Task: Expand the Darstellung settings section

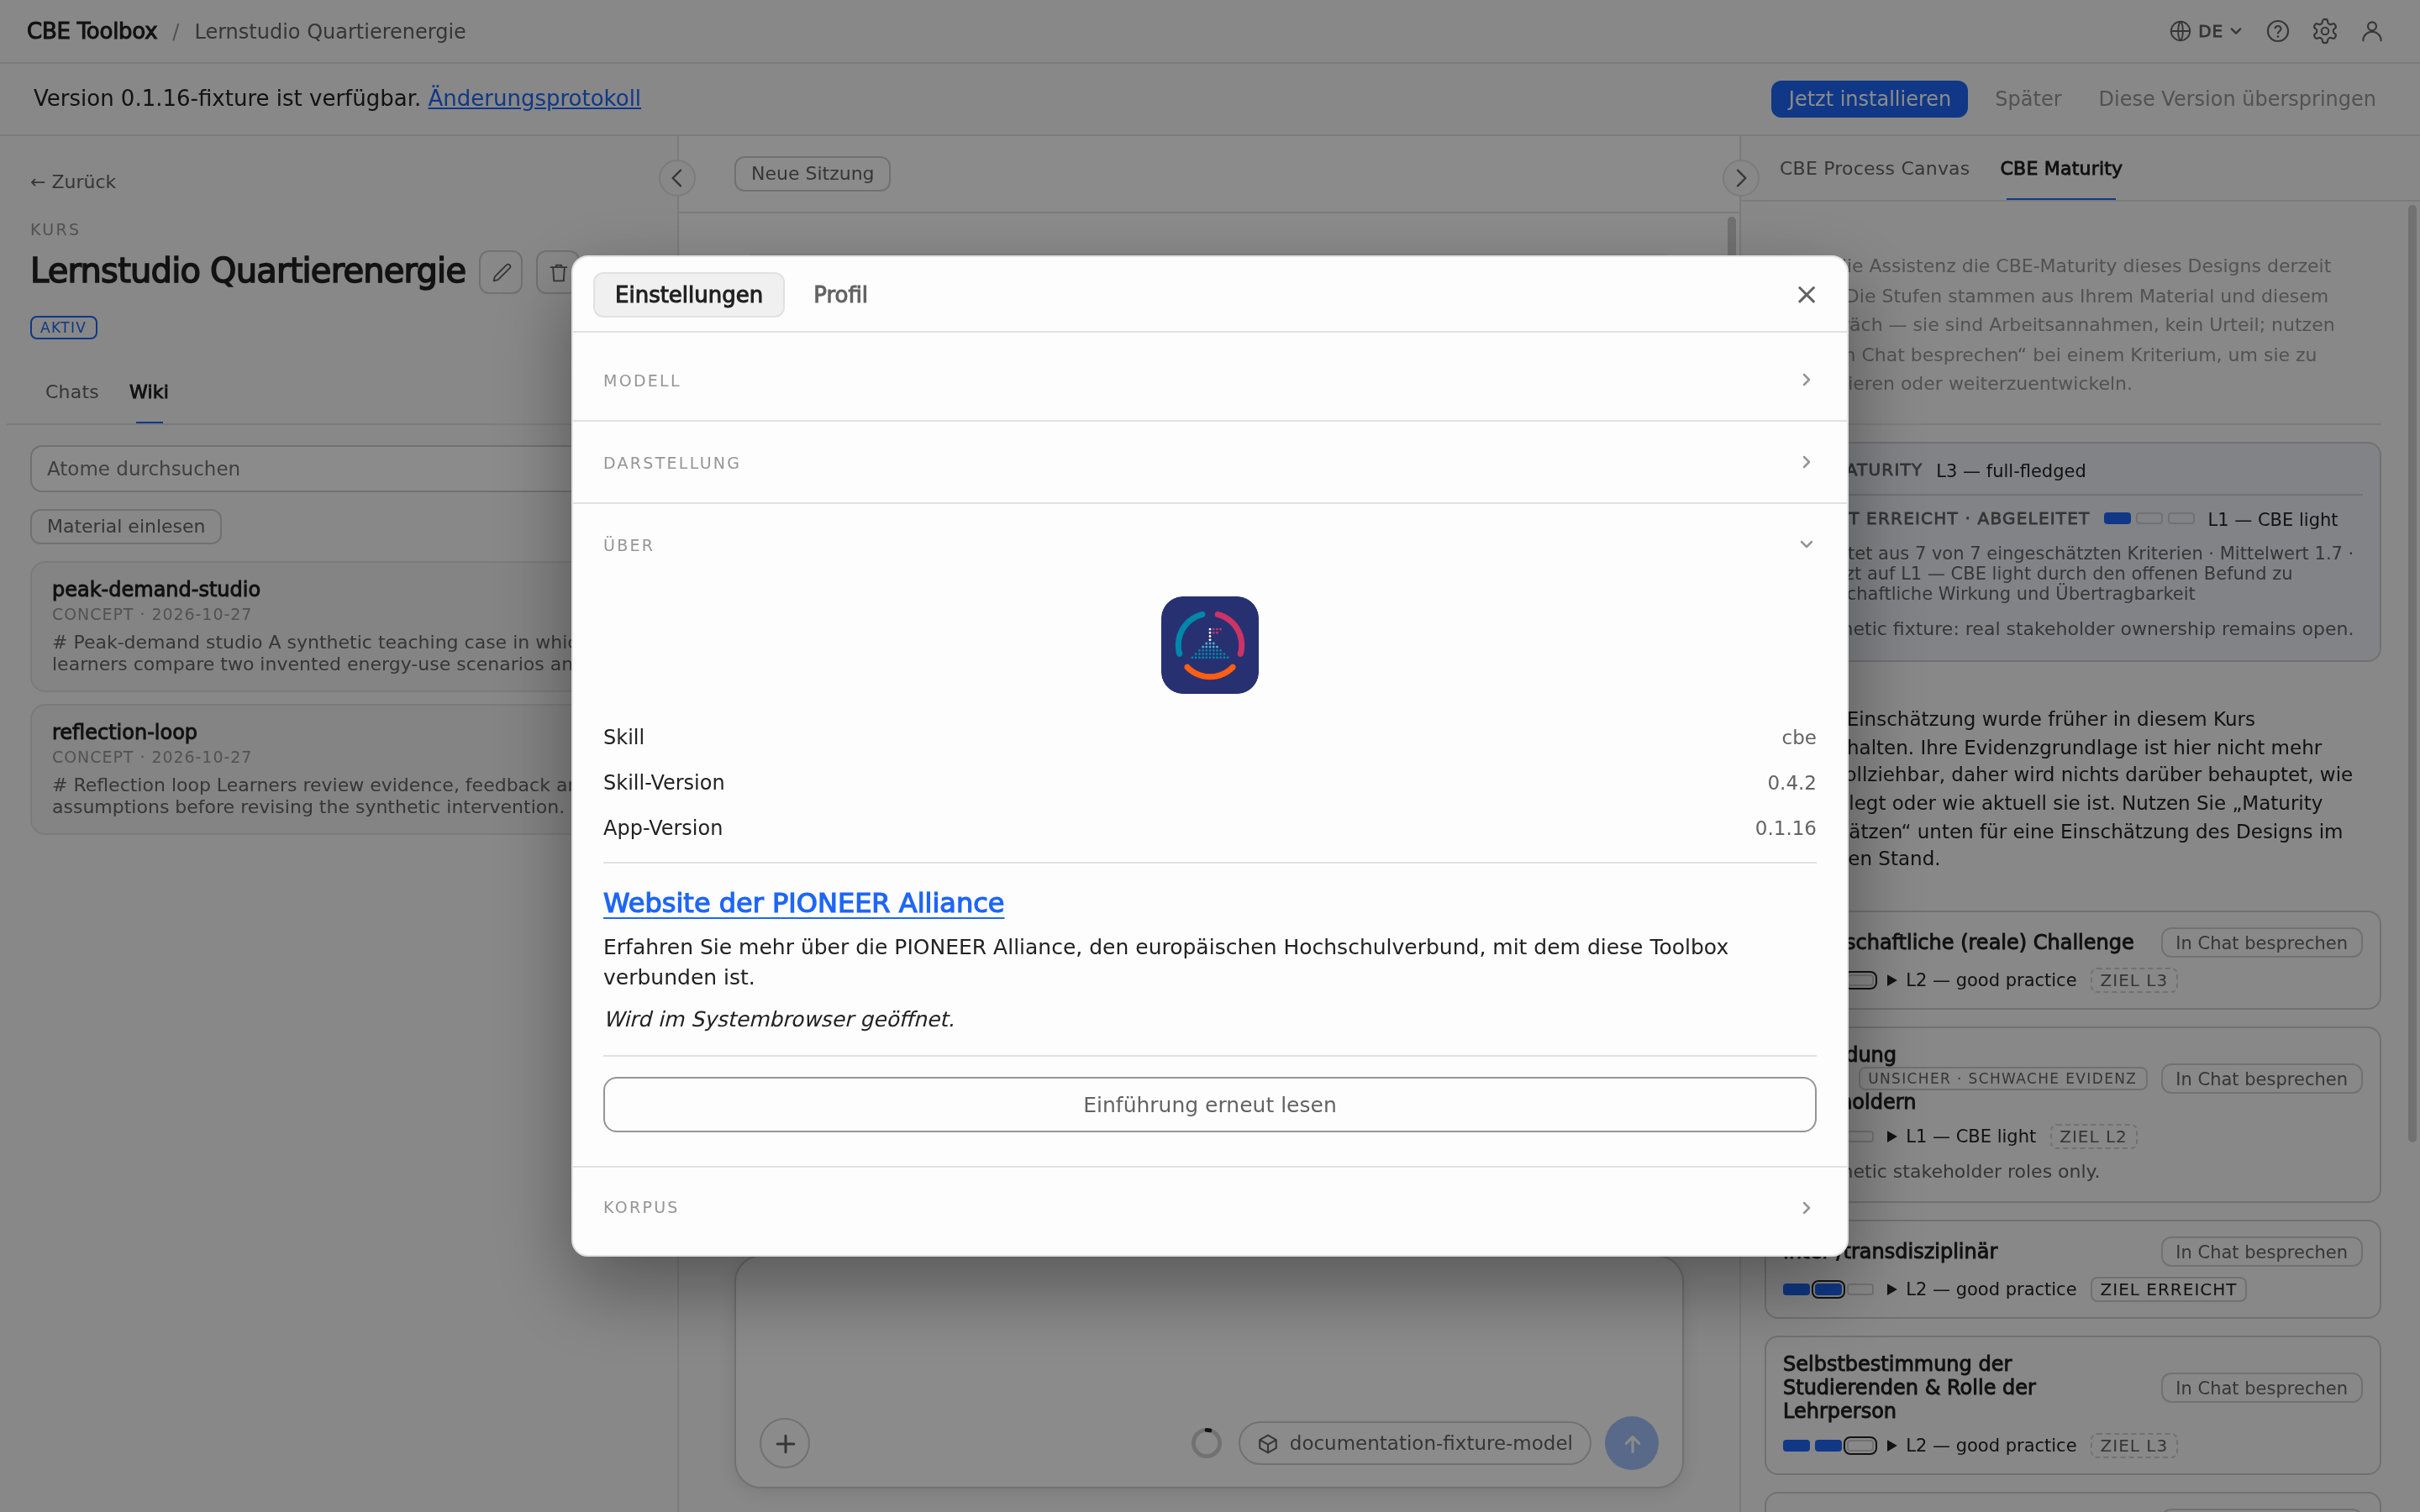Action: point(1209,462)
